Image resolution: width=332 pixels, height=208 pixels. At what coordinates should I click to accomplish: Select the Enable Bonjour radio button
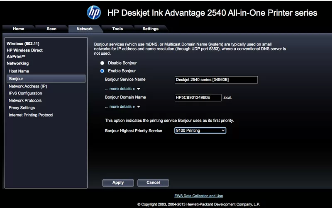coord(102,71)
